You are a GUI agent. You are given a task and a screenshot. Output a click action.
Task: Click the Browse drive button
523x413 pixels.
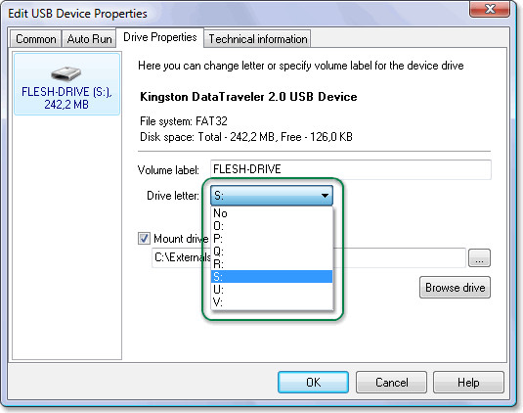click(455, 287)
